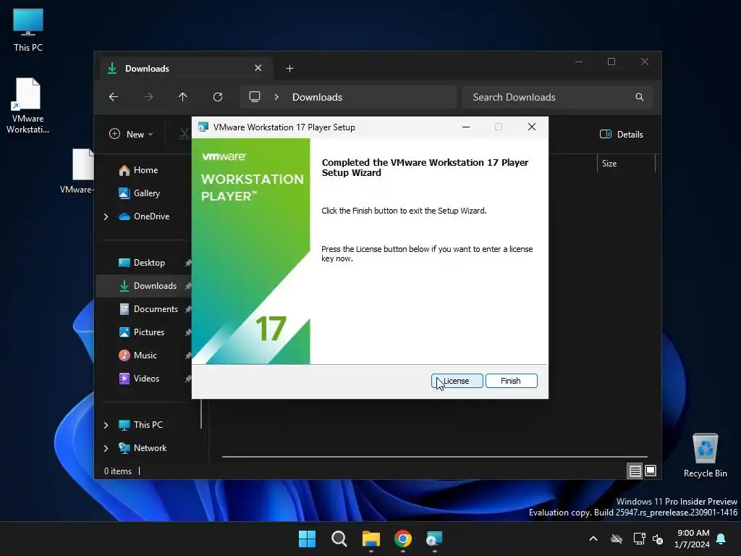Close the Downloads Explorer tab

(258, 68)
